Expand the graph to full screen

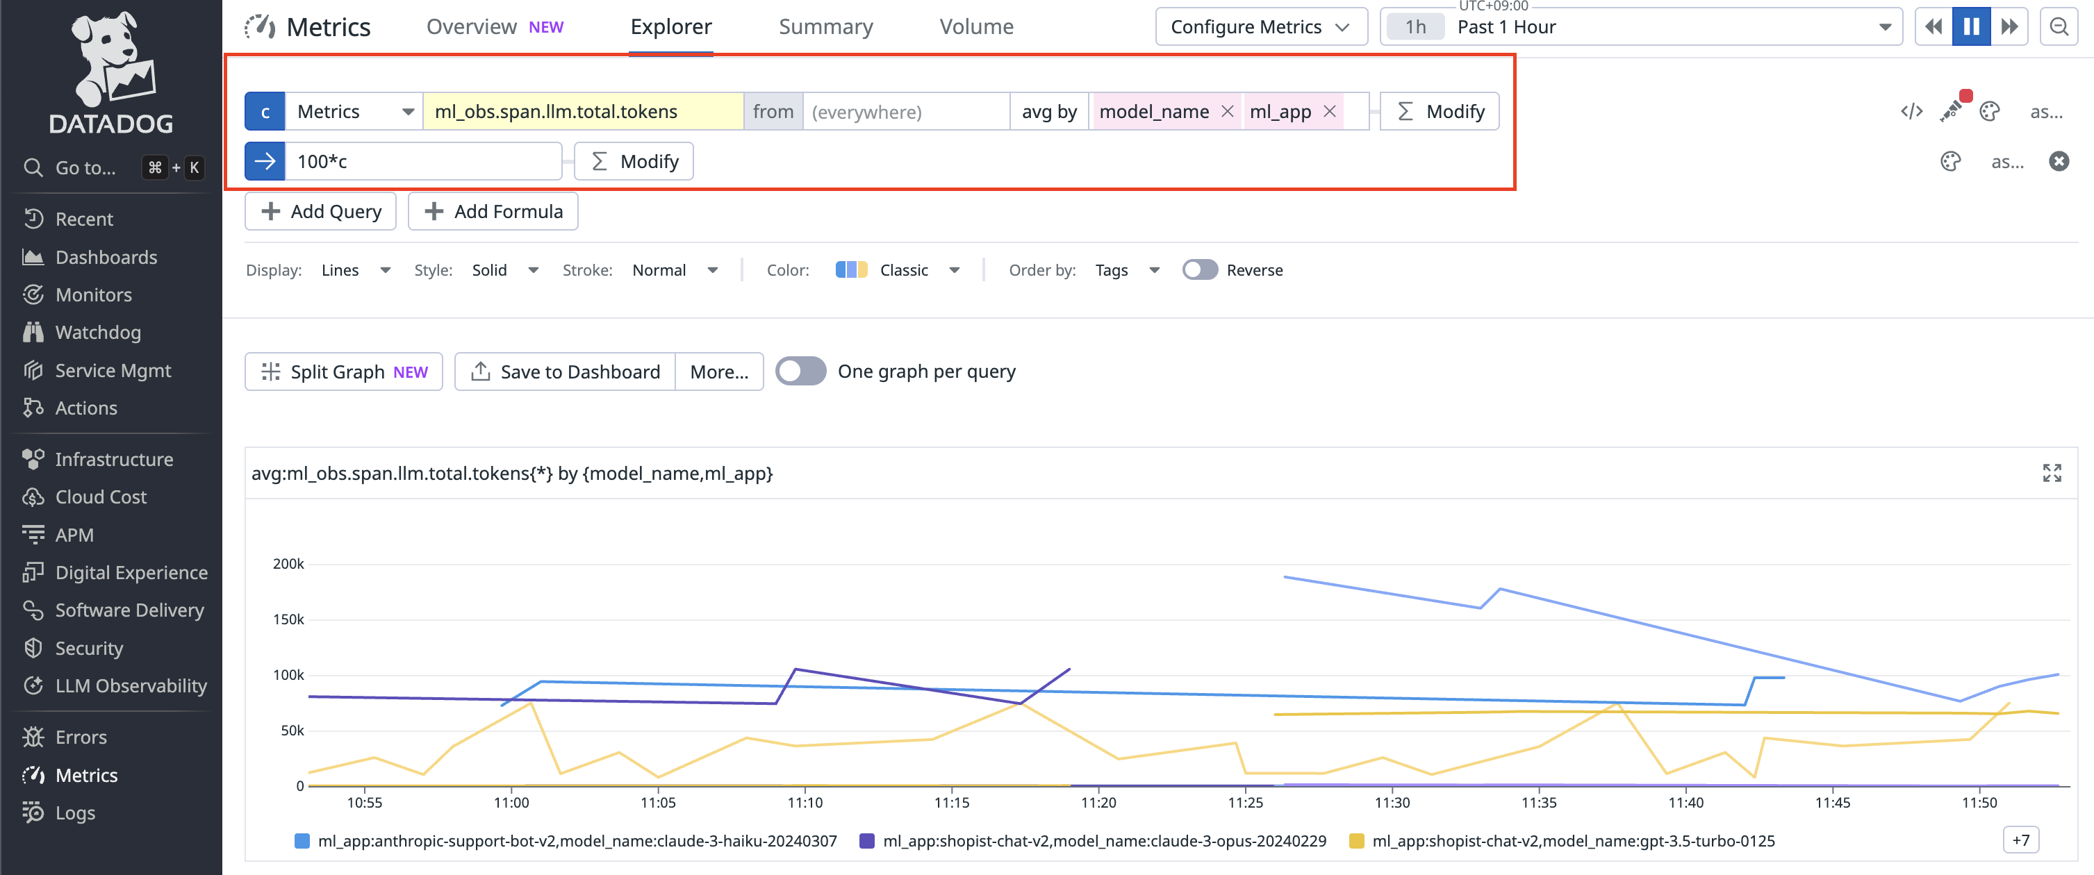(x=2051, y=473)
